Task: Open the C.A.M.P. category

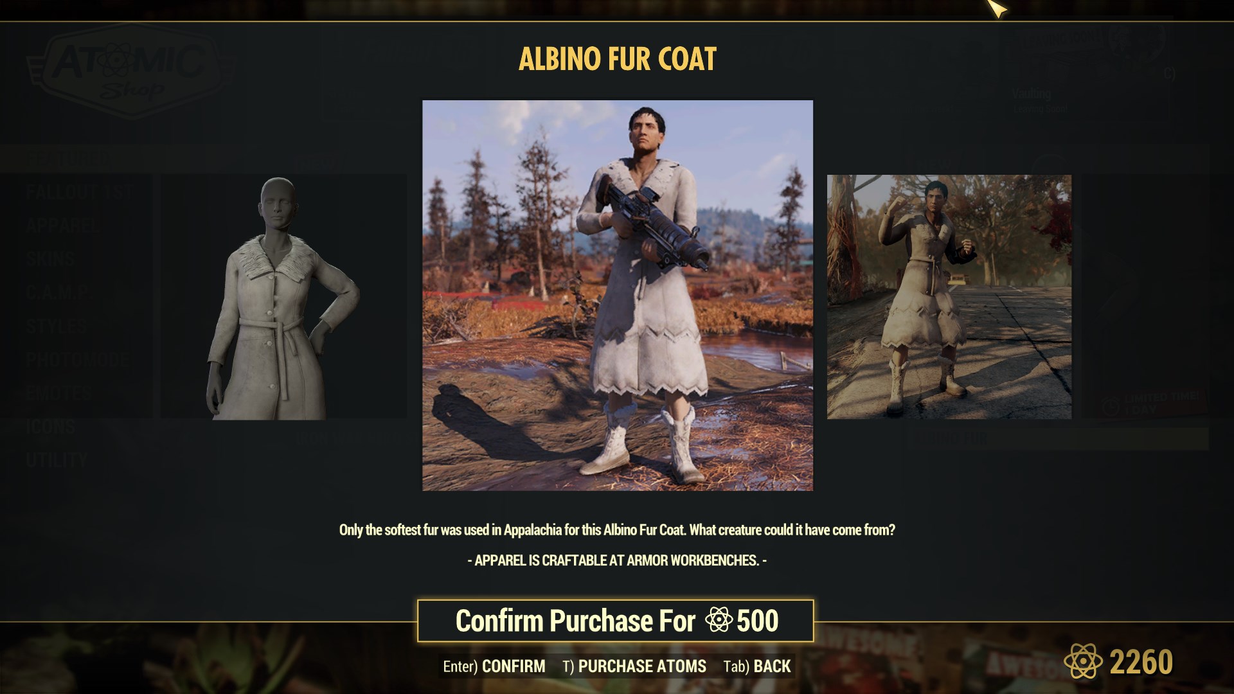Action: [x=56, y=292]
